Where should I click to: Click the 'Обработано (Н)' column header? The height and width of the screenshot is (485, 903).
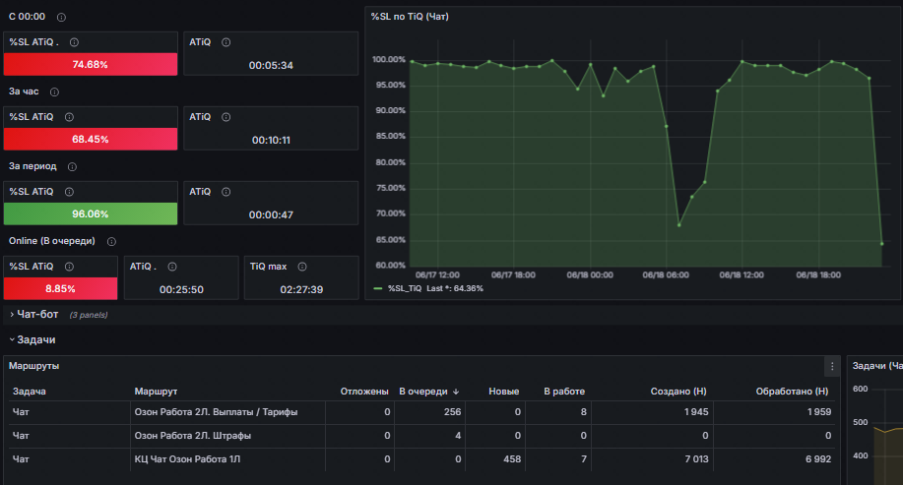point(792,392)
